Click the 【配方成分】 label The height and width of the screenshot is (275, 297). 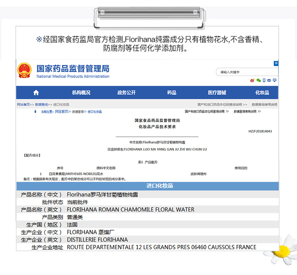(32, 155)
